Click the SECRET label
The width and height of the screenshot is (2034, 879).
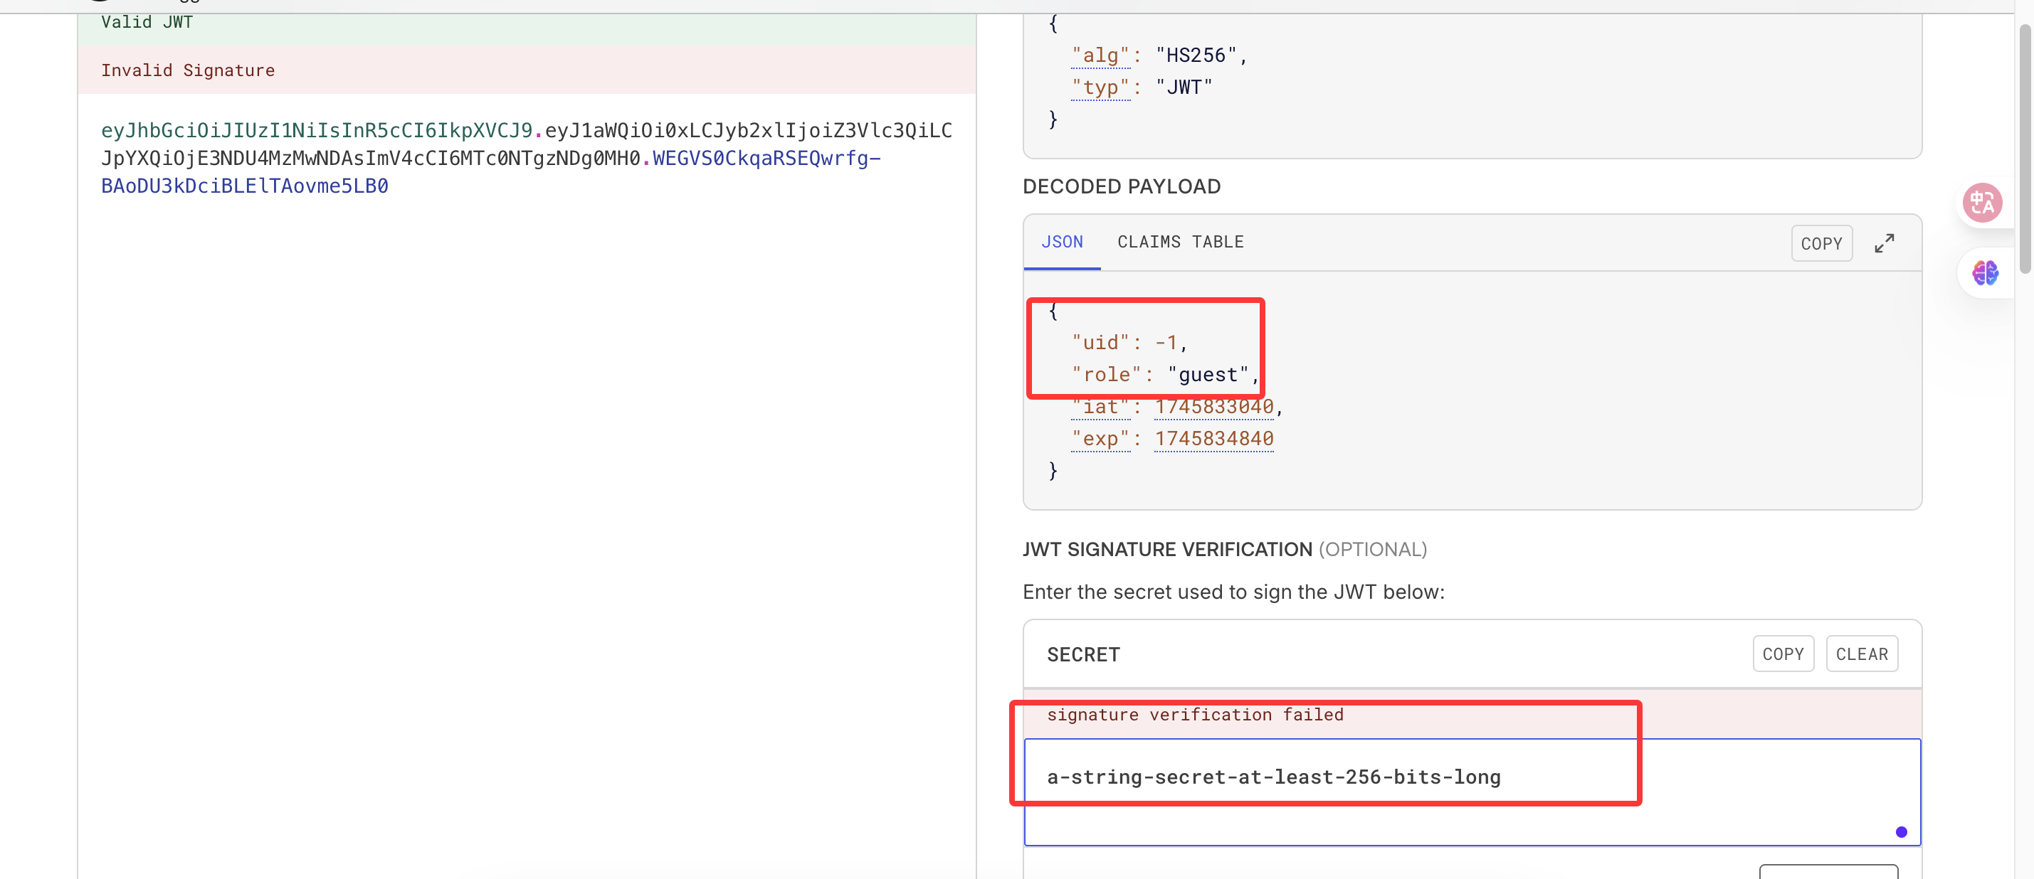1082,654
